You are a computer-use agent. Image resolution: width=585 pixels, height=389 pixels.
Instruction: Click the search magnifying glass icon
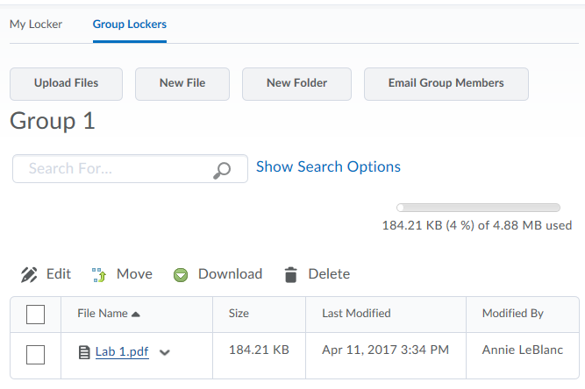point(223,169)
